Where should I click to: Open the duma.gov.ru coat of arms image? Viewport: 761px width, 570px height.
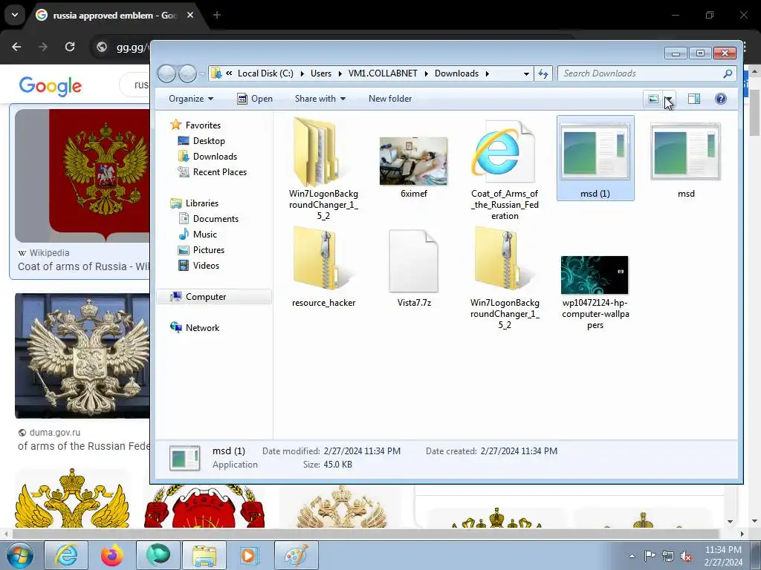[x=82, y=356]
